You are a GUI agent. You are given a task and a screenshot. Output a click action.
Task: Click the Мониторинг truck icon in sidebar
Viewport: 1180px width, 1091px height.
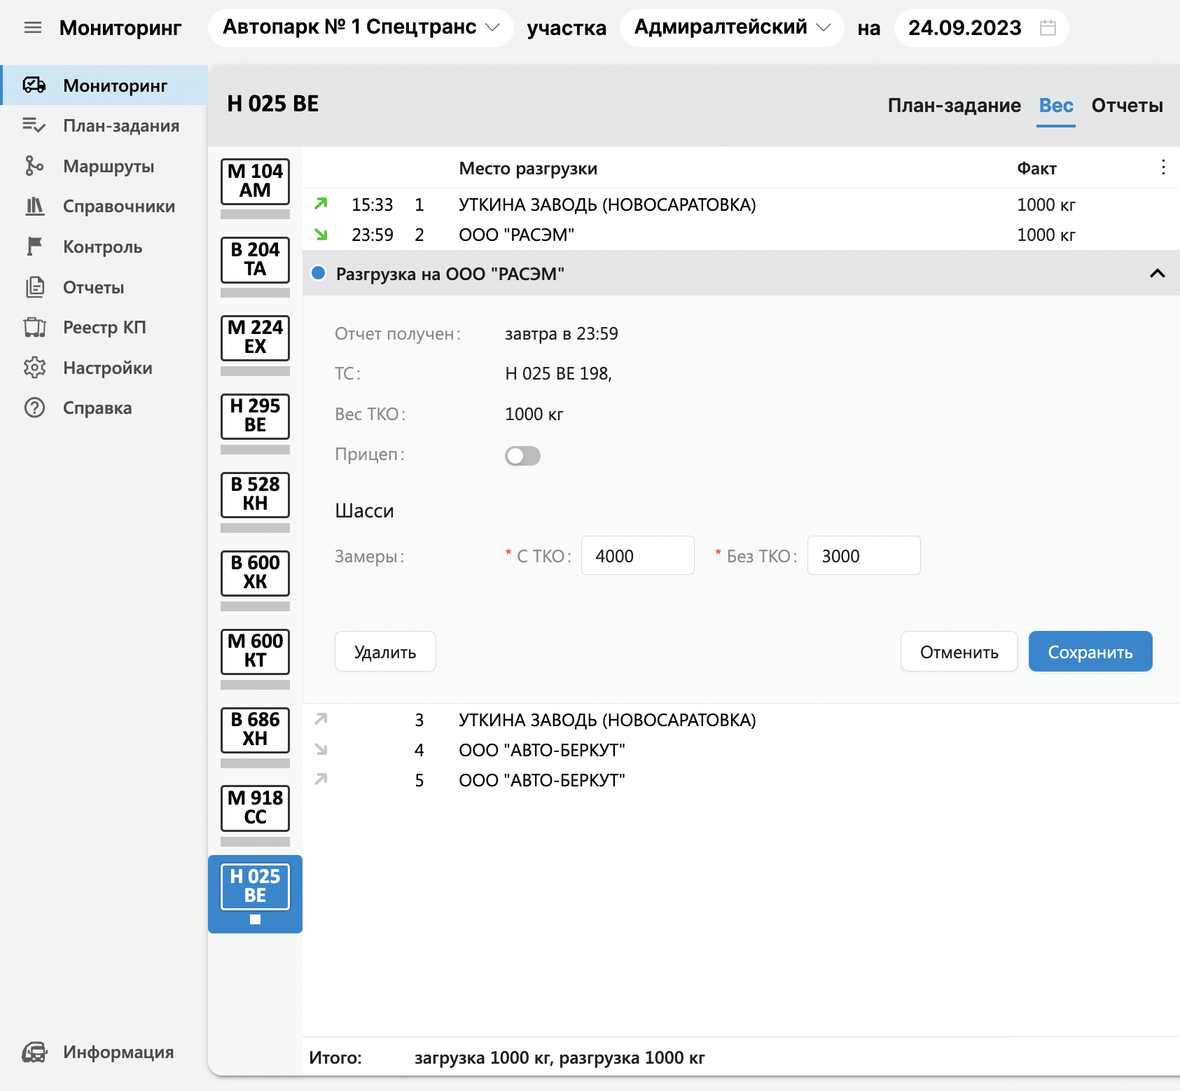(34, 85)
